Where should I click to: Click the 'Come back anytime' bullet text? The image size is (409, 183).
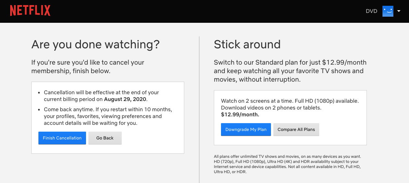tap(107, 116)
